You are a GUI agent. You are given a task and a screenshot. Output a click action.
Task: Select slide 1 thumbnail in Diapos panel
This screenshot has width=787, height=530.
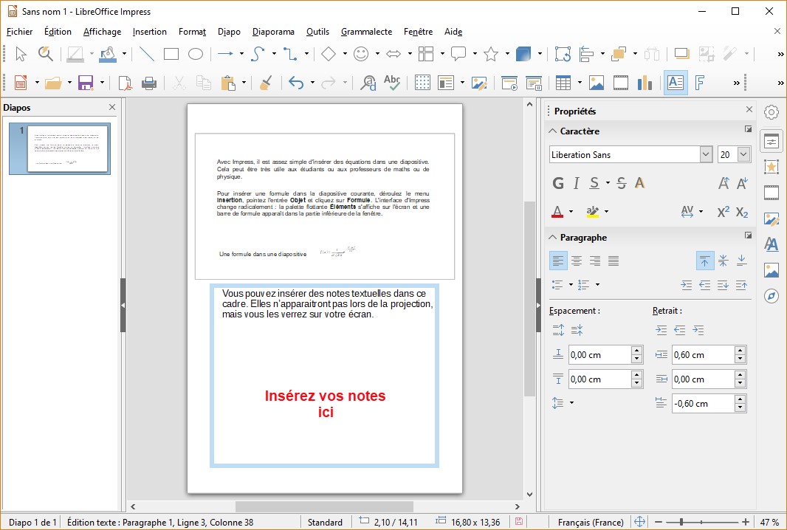(67, 148)
